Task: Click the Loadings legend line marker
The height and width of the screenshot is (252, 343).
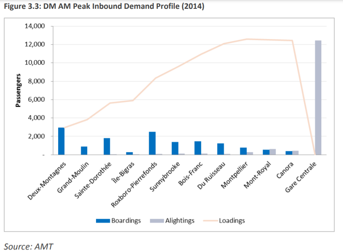Action: coord(211,221)
